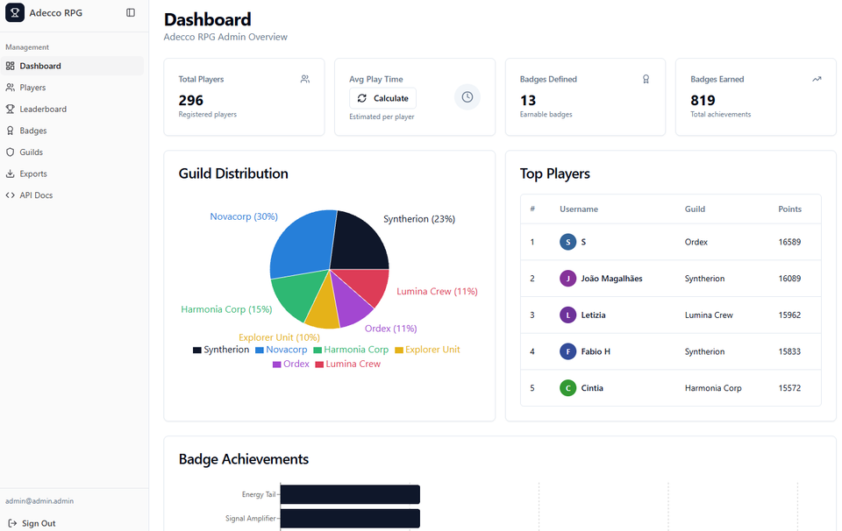Click the award icon on Badges Defined card
This screenshot has width=842, height=531.
[x=646, y=79]
